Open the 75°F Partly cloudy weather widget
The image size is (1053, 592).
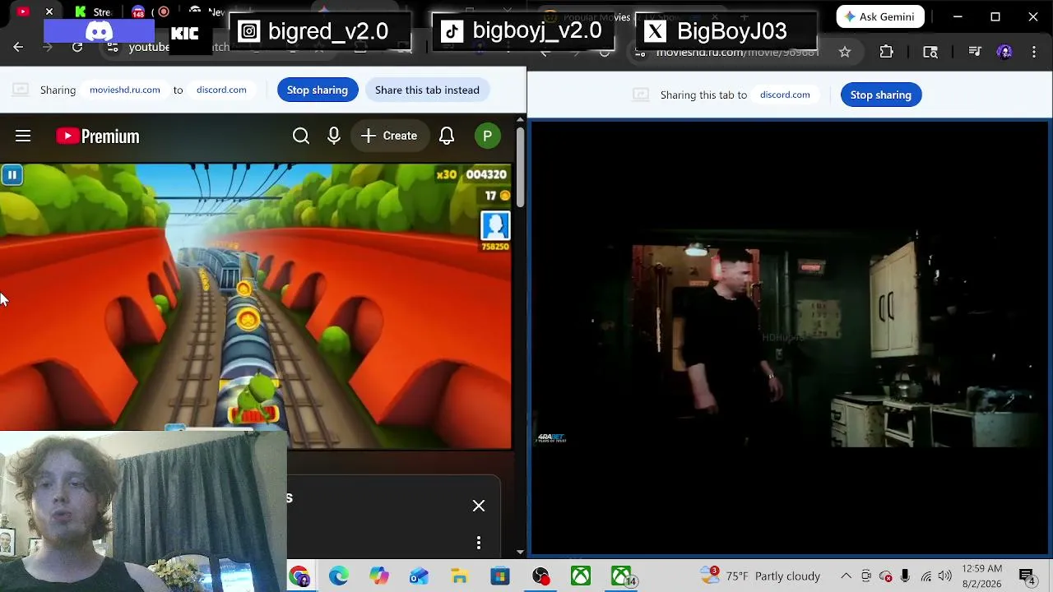759,576
